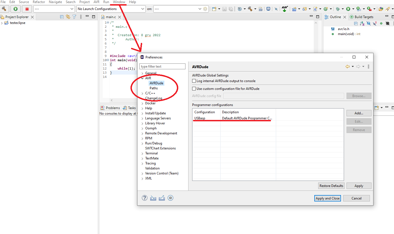Click the Hide Static Members icon in Outline

[375, 24]
